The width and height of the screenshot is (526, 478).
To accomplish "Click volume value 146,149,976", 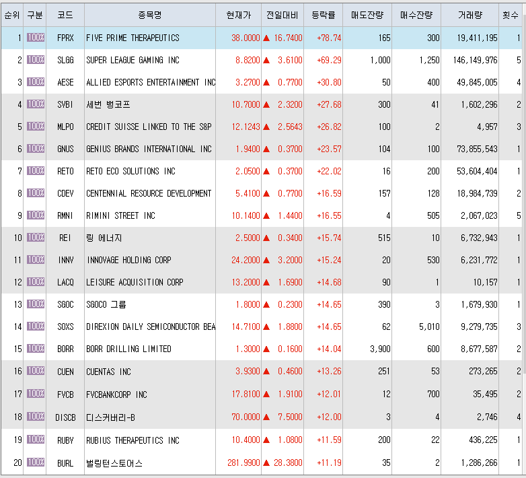I will click(475, 60).
